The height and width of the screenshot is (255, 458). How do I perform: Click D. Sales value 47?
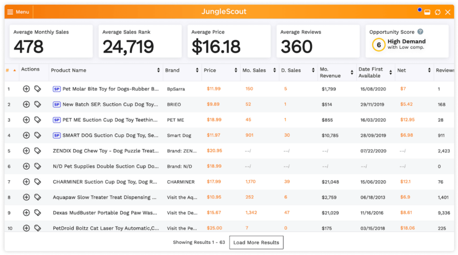click(287, 212)
